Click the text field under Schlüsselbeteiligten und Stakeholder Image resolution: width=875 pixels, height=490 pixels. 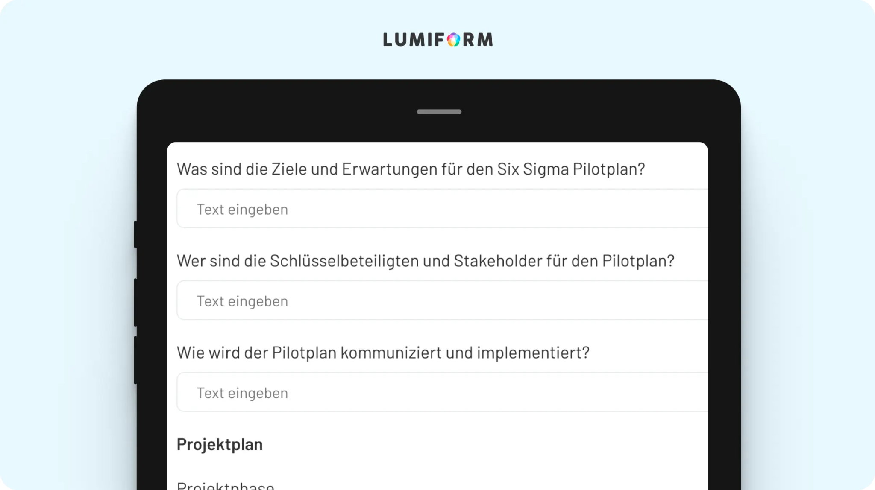click(x=442, y=300)
